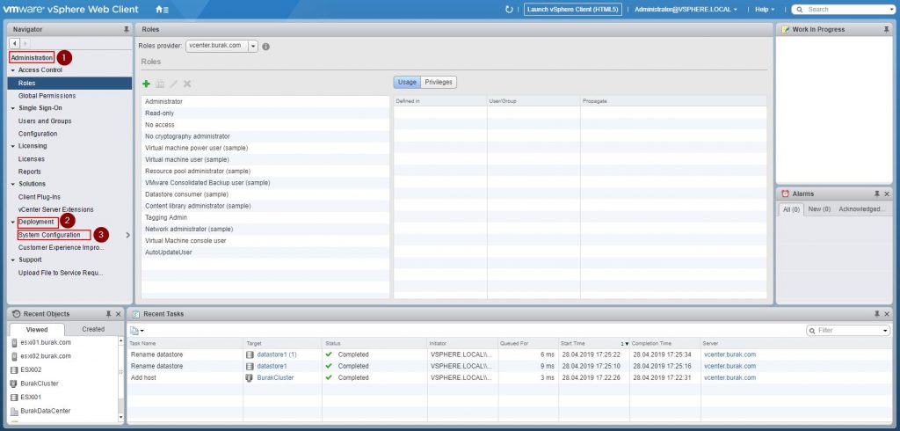This screenshot has width=900, height=431.
Task: Open the Recent Tasks filter dropdown arrow
Action: coord(885,331)
